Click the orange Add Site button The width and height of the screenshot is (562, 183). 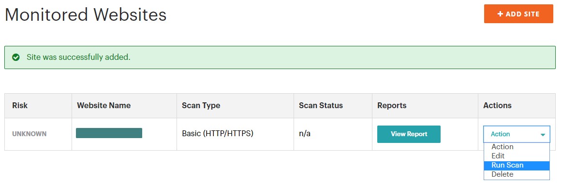[518, 14]
